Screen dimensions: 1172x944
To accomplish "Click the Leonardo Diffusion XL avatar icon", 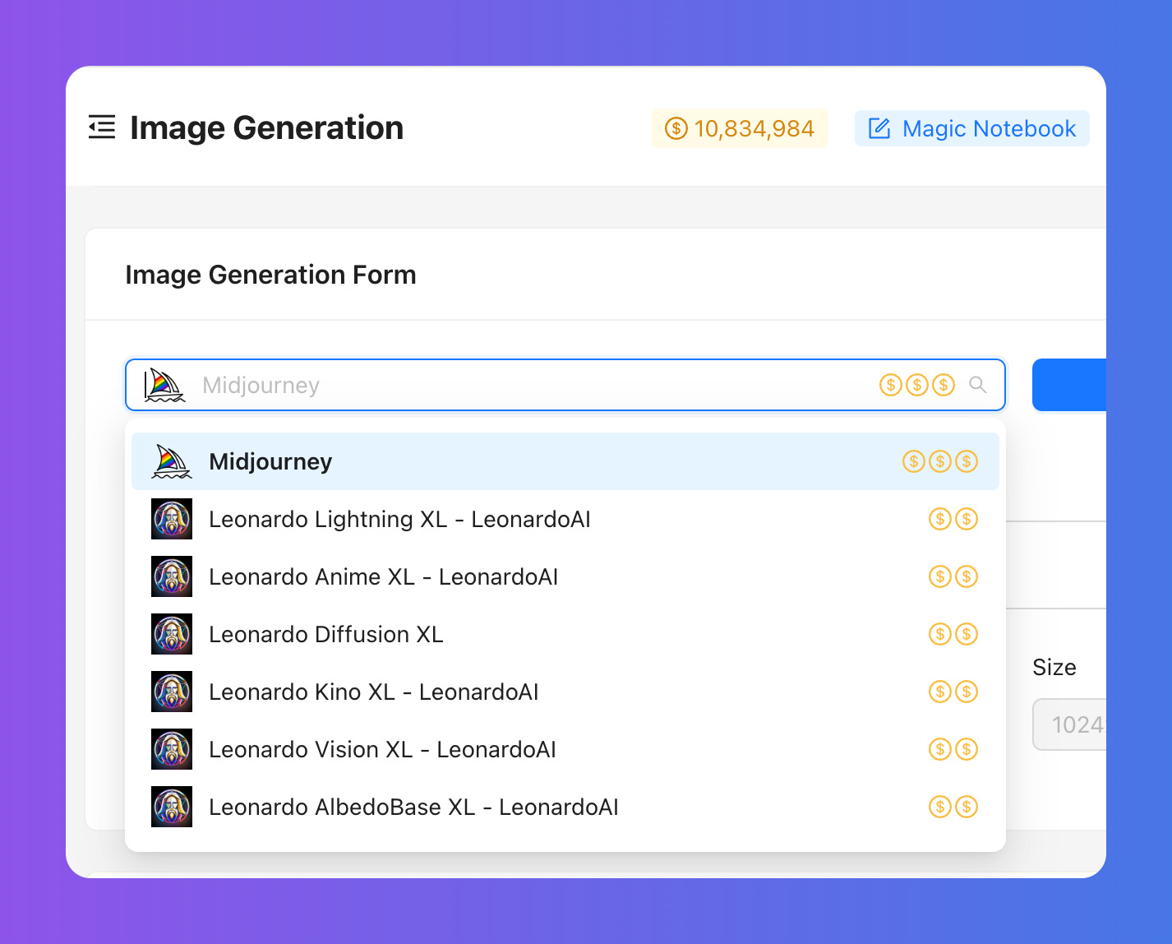I will pyautogui.click(x=172, y=634).
